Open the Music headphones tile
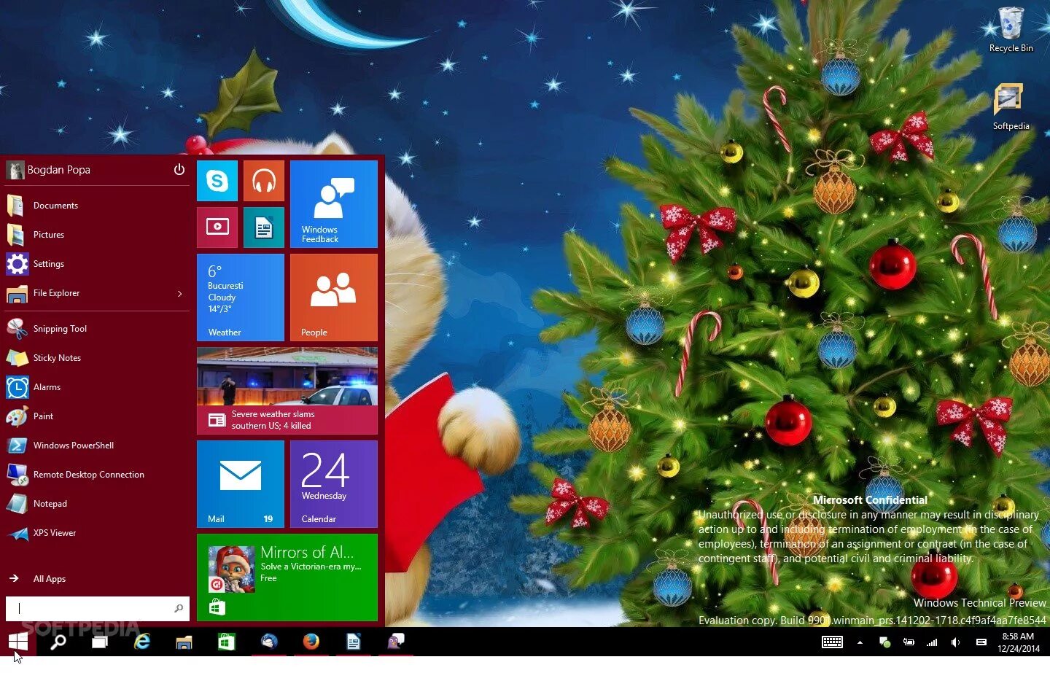The image size is (1050, 673). click(264, 181)
